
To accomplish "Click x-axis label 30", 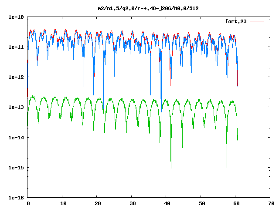I will click(x=133, y=203).
